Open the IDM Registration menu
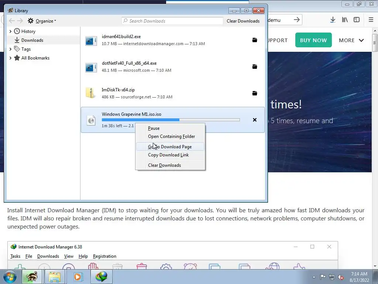This screenshot has height=284, width=378. pyautogui.click(x=104, y=256)
